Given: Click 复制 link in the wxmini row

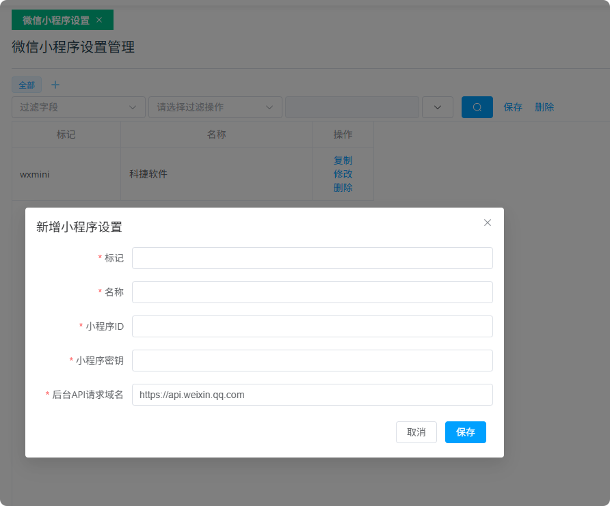Looking at the screenshot, I should pos(343,160).
